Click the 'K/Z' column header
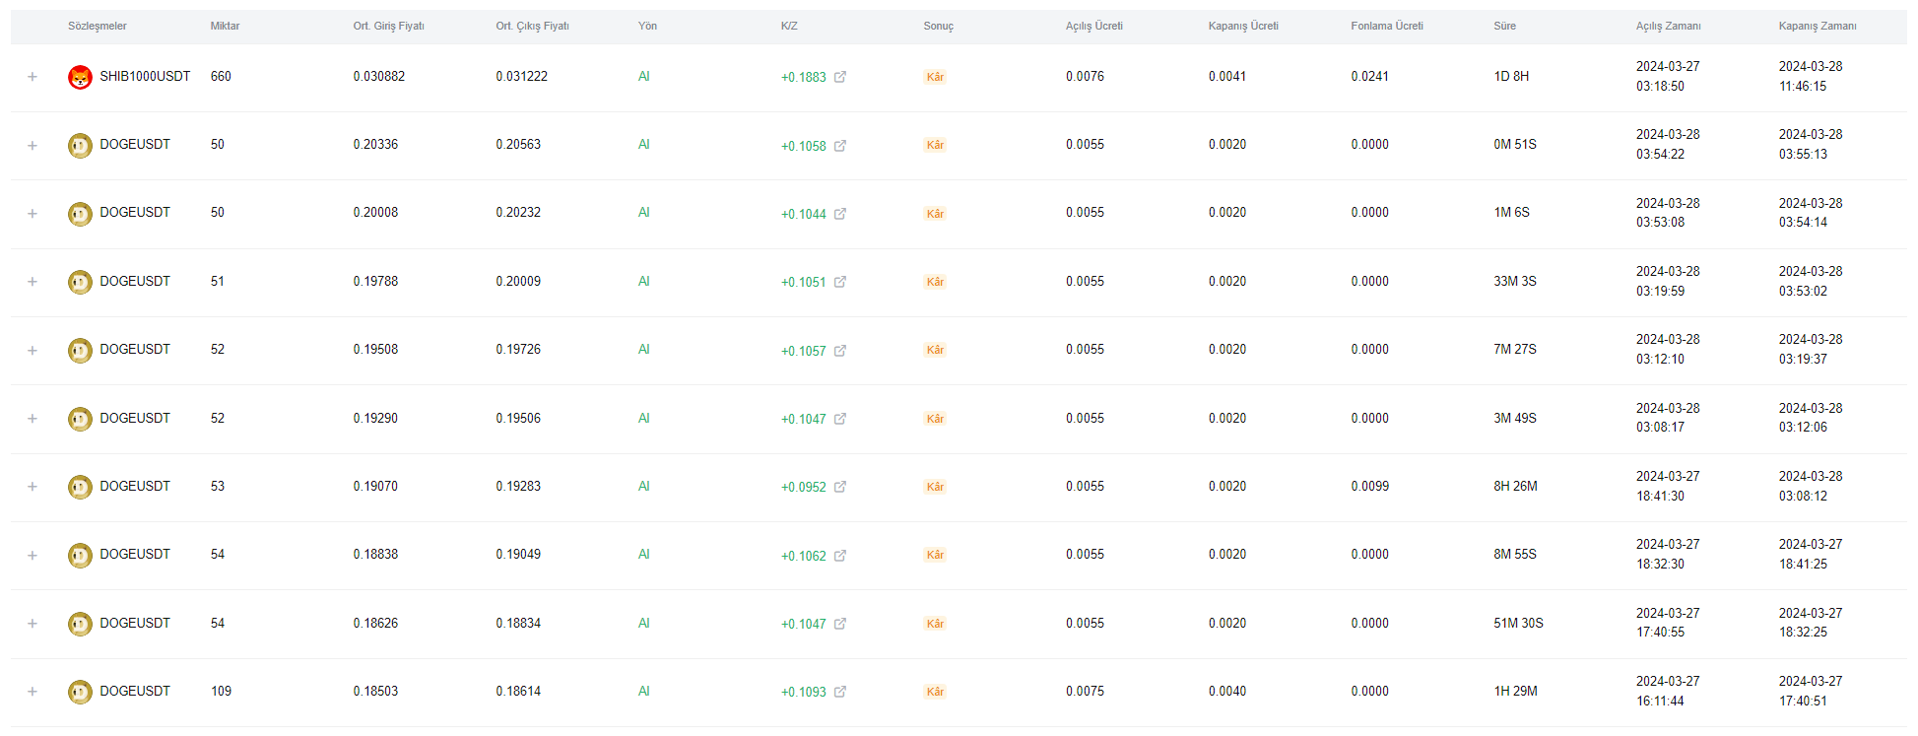 click(789, 27)
